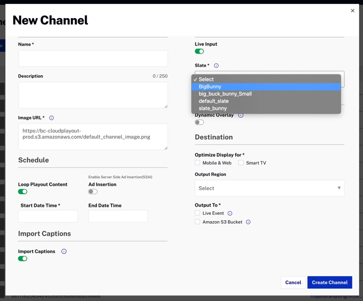Close the New Channel dialog with X
This screenshot has width=363, height=301.
352,11
